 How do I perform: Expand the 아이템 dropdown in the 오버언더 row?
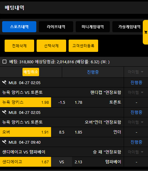point(136,122)
